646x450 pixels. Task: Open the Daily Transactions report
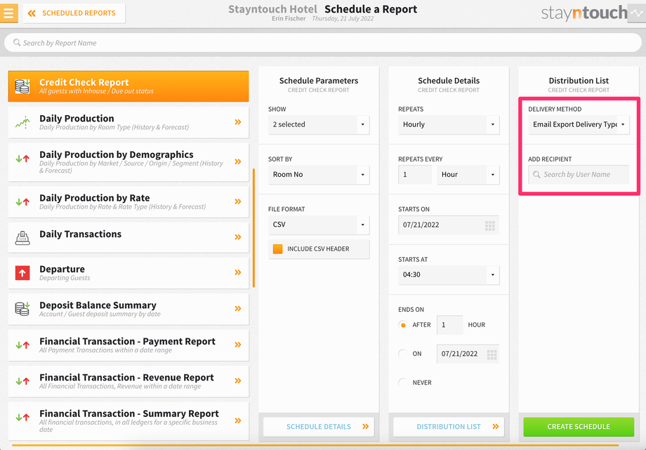128,237
